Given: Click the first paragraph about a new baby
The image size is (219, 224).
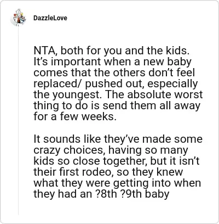Looking at the screenshot, I should pyautogui.click(x=118, y=83).
